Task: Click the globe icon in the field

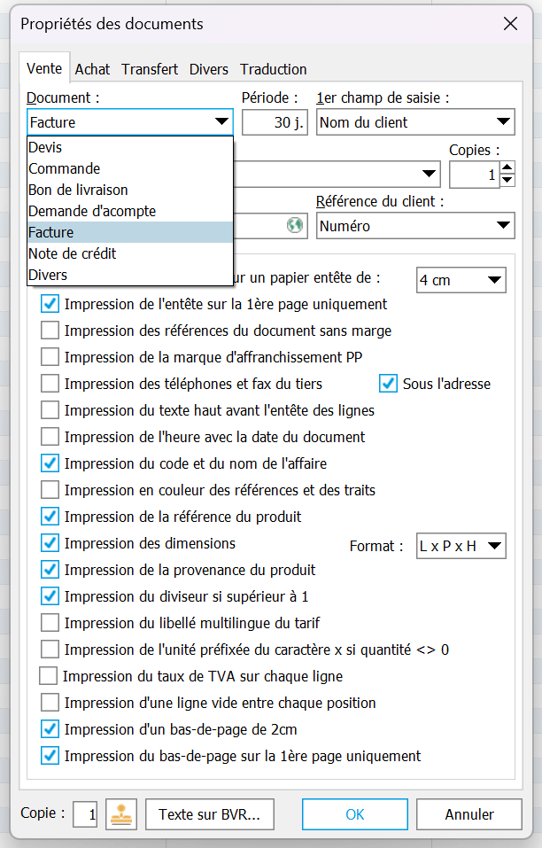Action: pyautogui.click(x=294, y=226)
